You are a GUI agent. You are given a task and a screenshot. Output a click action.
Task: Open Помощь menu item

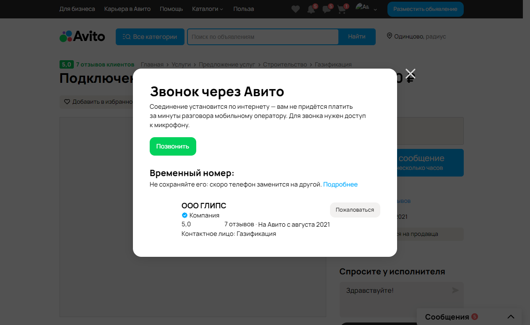click(171, 9)
